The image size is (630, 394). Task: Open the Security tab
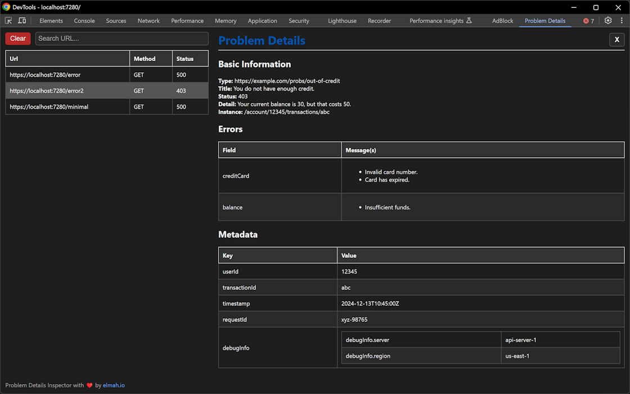[299, 21]
